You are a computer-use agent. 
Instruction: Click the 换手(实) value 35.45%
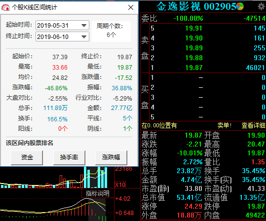coord(254,180)
